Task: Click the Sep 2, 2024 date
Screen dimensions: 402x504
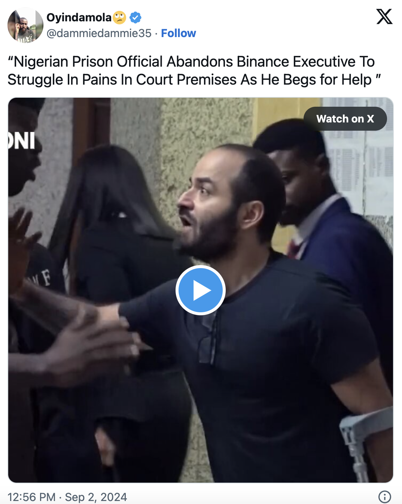Action: 96,497
